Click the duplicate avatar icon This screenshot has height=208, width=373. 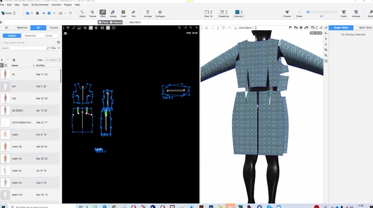tap(14, 60)
